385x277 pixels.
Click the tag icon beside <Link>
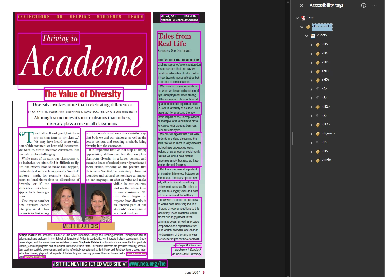(x=318, y=160)
